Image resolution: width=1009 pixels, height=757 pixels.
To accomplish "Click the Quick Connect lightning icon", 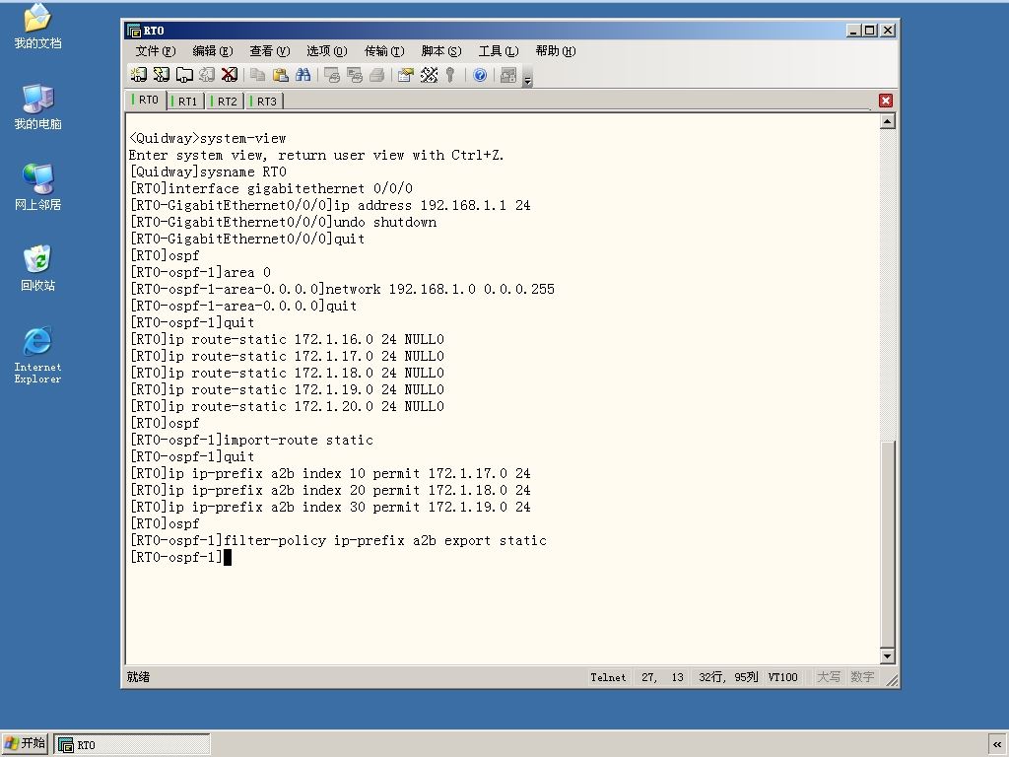I will tap(161, 75).
